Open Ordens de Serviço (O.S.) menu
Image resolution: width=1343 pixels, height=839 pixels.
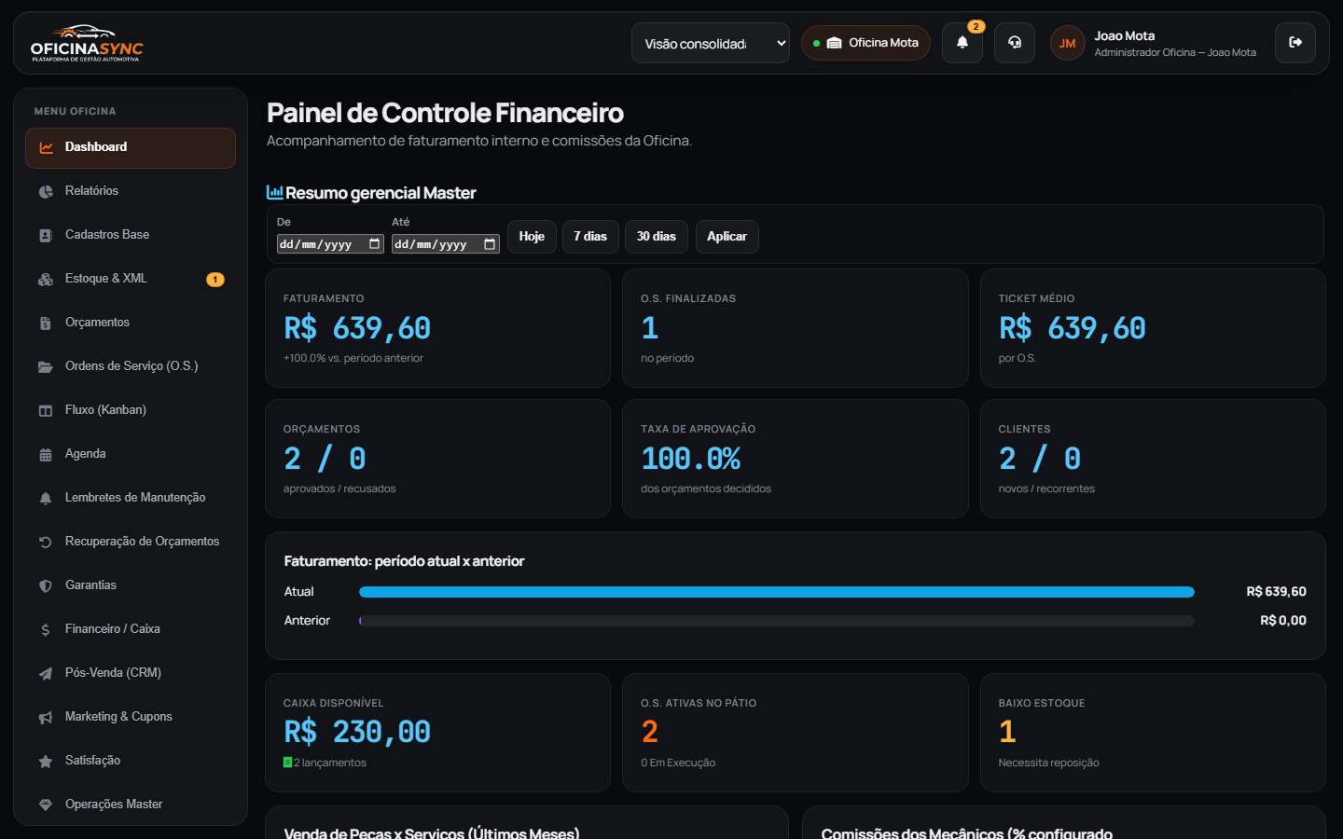point(131,366)
